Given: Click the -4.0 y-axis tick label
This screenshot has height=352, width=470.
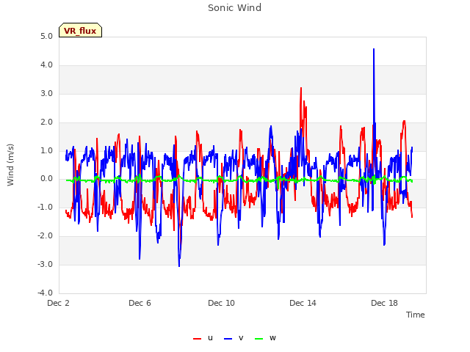Looking at the screenshot, I should click(x=45, y=293).
